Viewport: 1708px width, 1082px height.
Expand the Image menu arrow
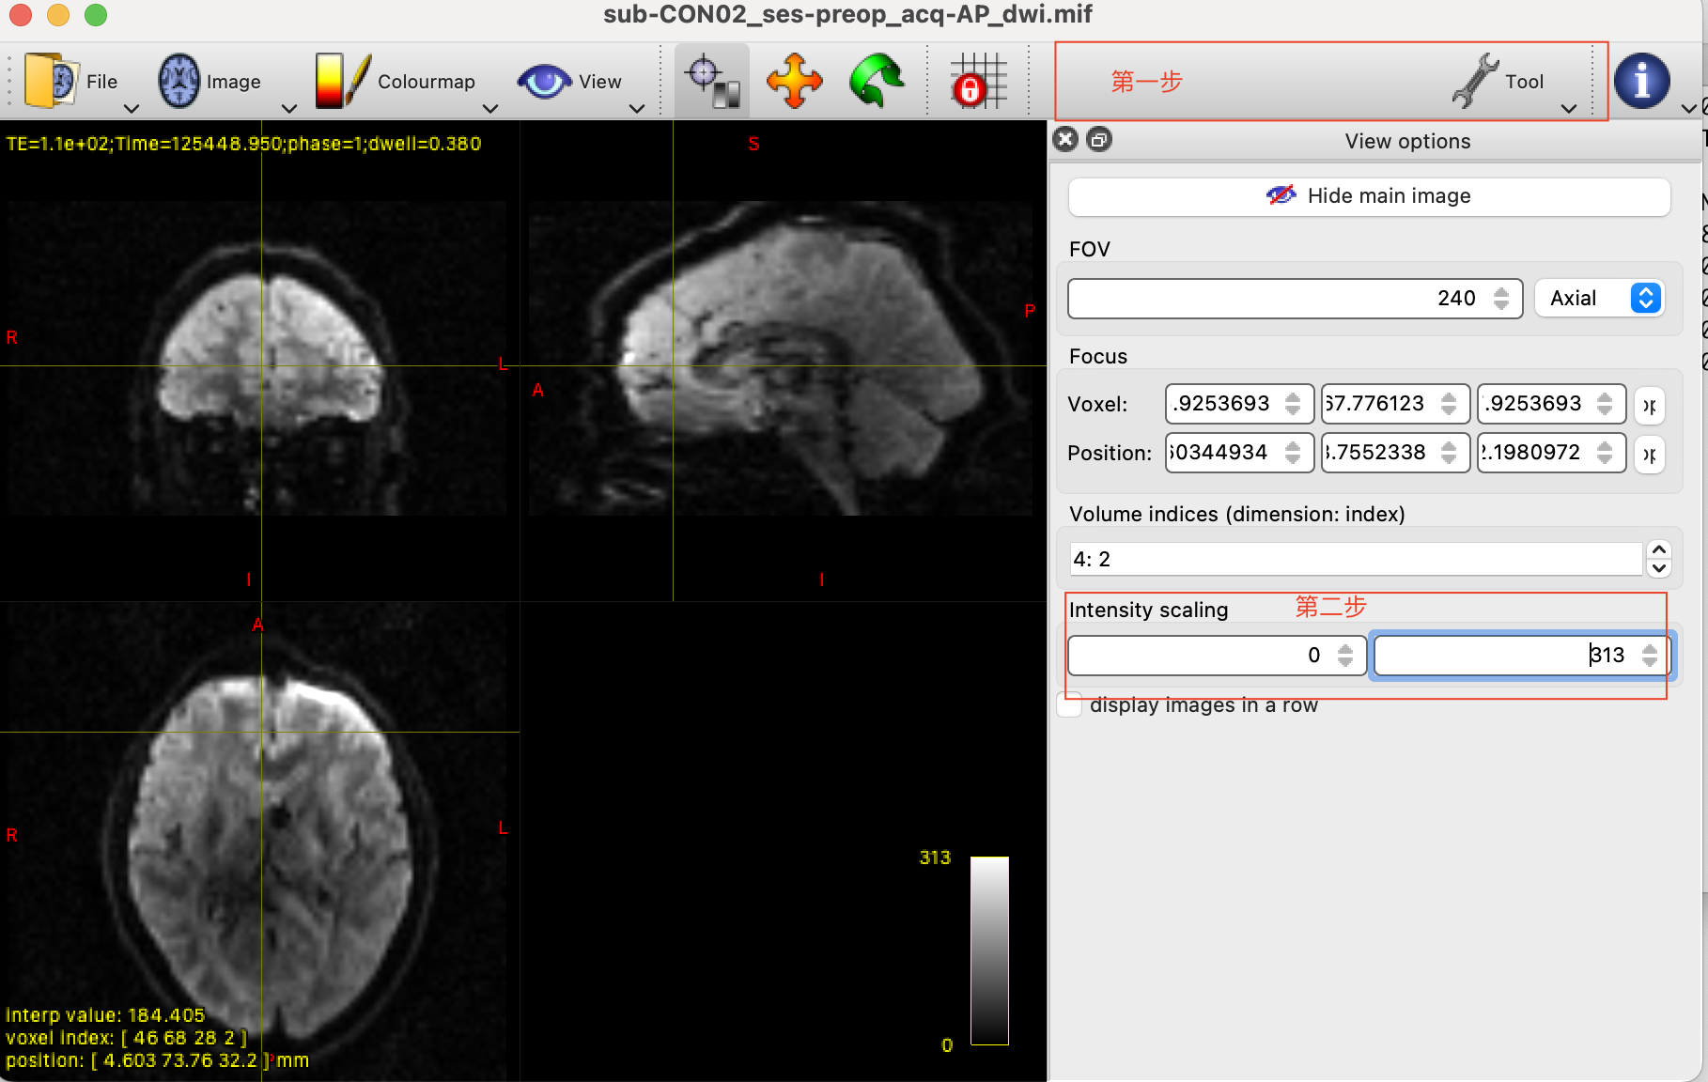pyautogui.click(x=289, y=108)
